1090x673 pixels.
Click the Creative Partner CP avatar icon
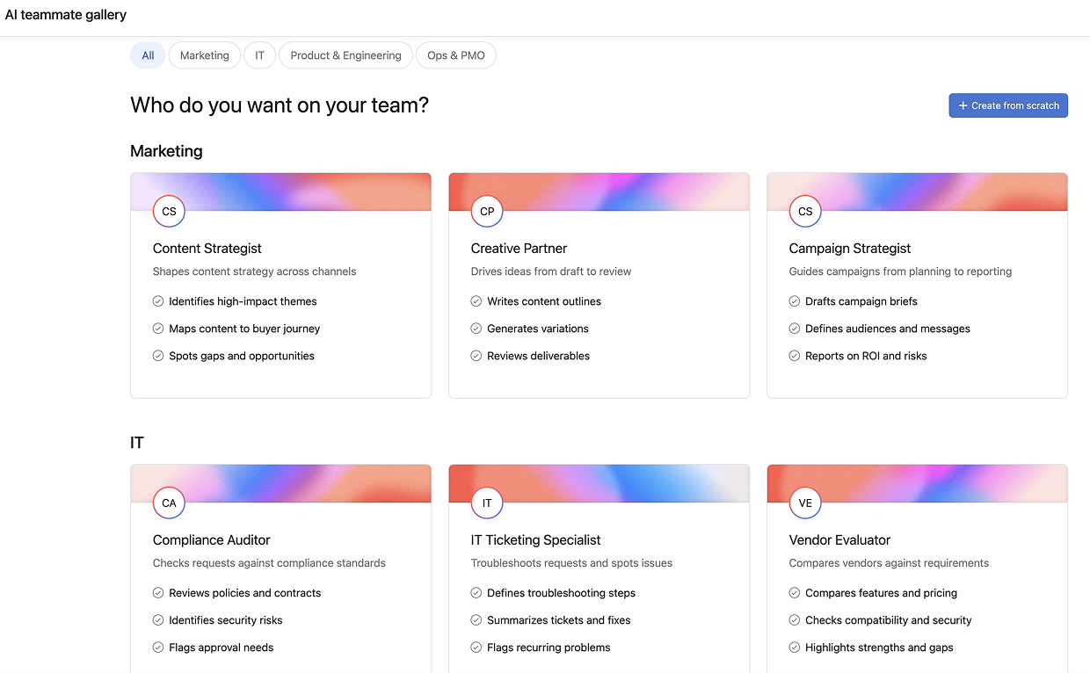pyautogui.click(x=487, y=212)
